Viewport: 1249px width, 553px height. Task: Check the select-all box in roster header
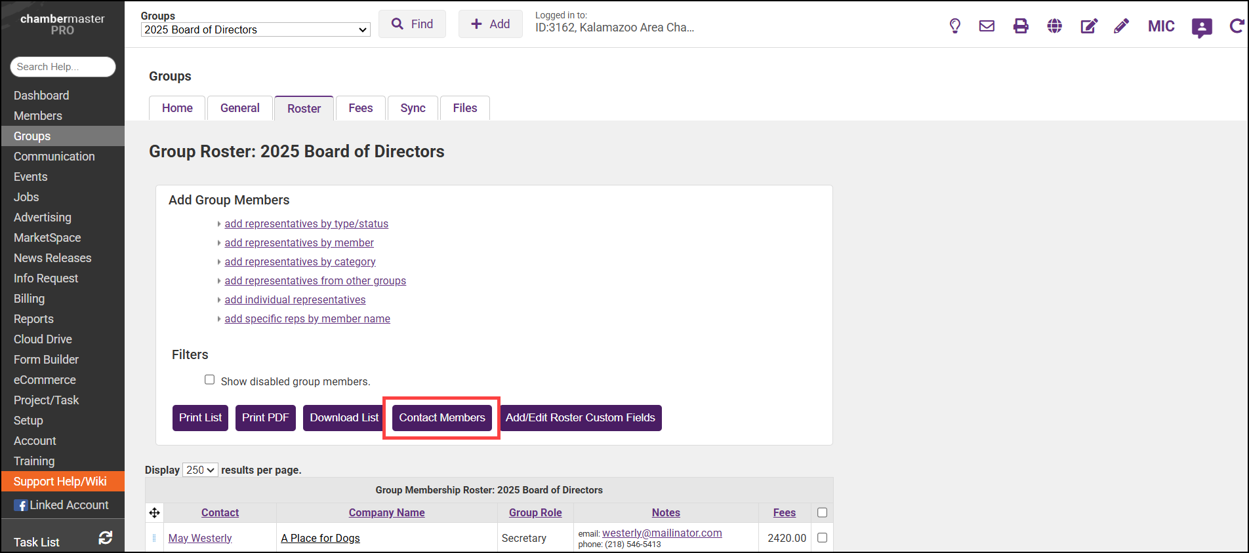click(822, 512)
